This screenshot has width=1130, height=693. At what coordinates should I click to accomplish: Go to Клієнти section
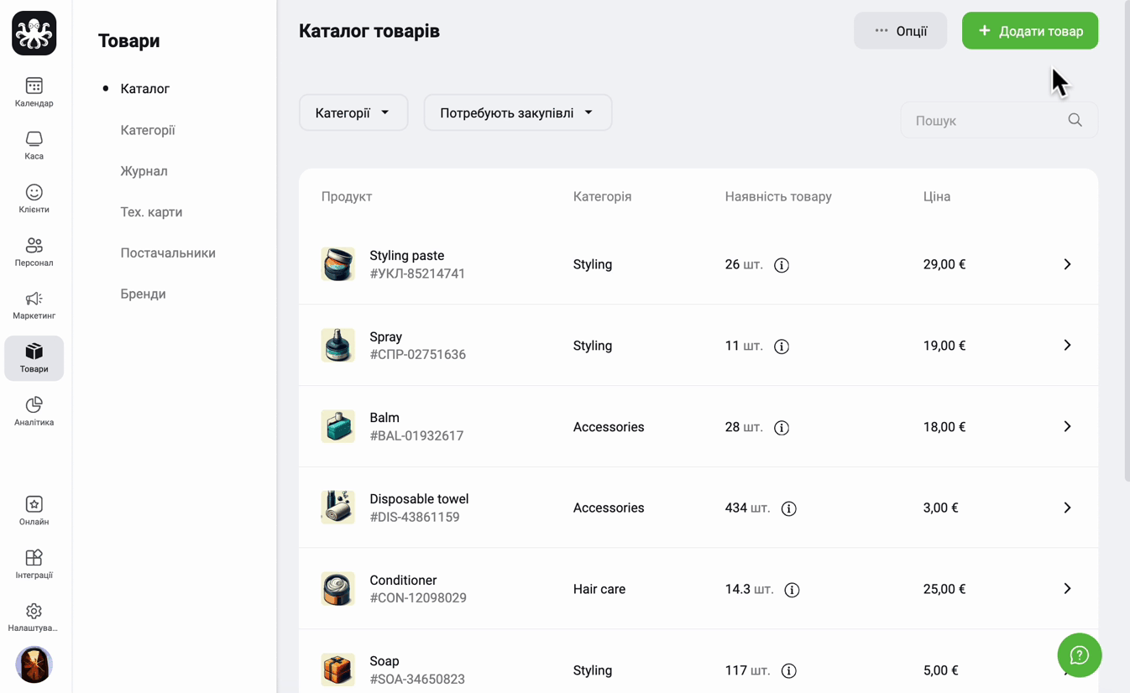point(34,199)
